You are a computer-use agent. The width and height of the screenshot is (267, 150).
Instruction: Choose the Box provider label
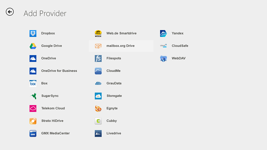(44, 83)
